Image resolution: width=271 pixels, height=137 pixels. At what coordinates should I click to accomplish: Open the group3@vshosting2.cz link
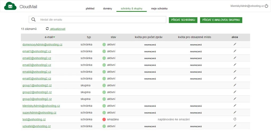click(37, 99)
